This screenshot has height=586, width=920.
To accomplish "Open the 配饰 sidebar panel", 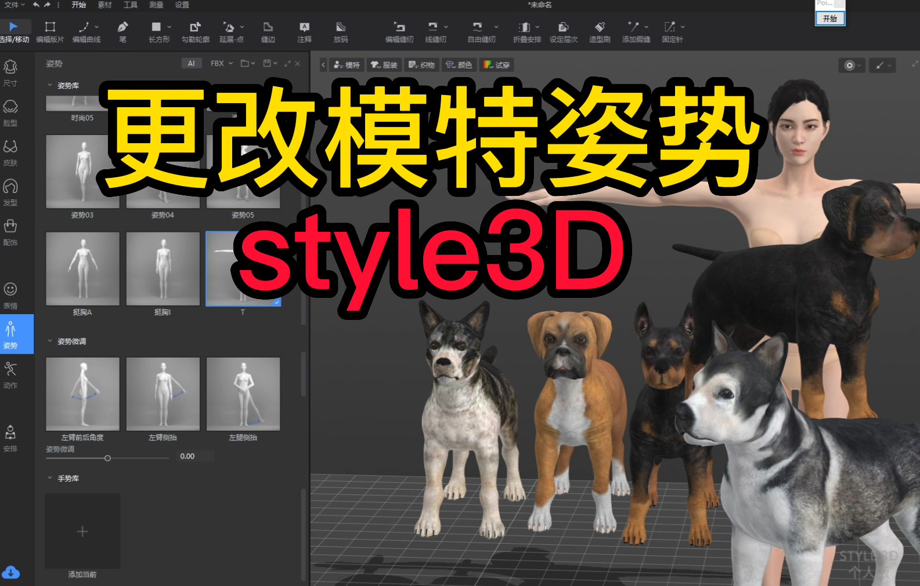I will pos(10,232).
